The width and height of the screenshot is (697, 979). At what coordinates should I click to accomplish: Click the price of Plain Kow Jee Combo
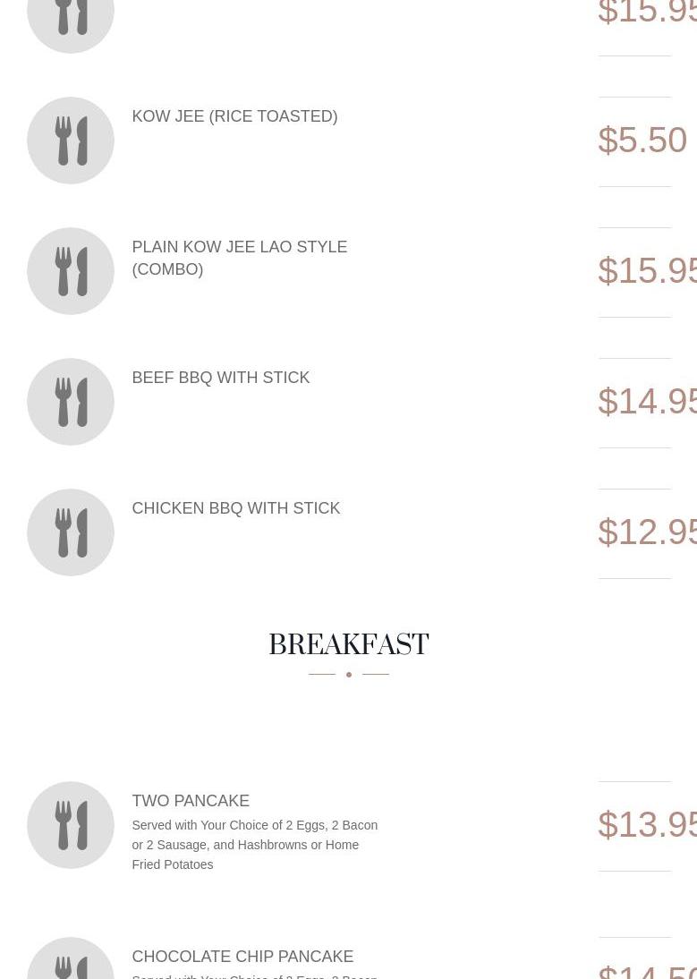coord(646,271)
